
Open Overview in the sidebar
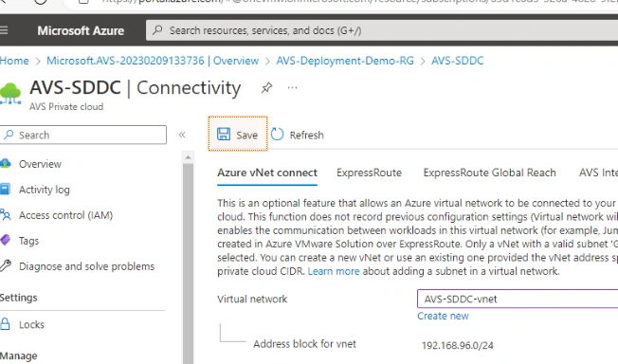[x=40, y=164]
